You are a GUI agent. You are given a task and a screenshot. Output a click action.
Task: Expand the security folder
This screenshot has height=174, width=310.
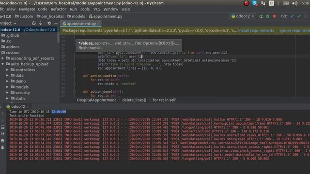pyautogui.click(x=7, y=92)
